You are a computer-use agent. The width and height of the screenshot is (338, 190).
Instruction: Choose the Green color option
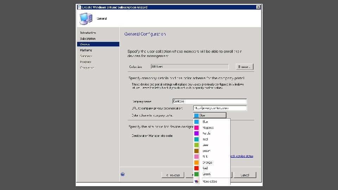coord(212,174)
